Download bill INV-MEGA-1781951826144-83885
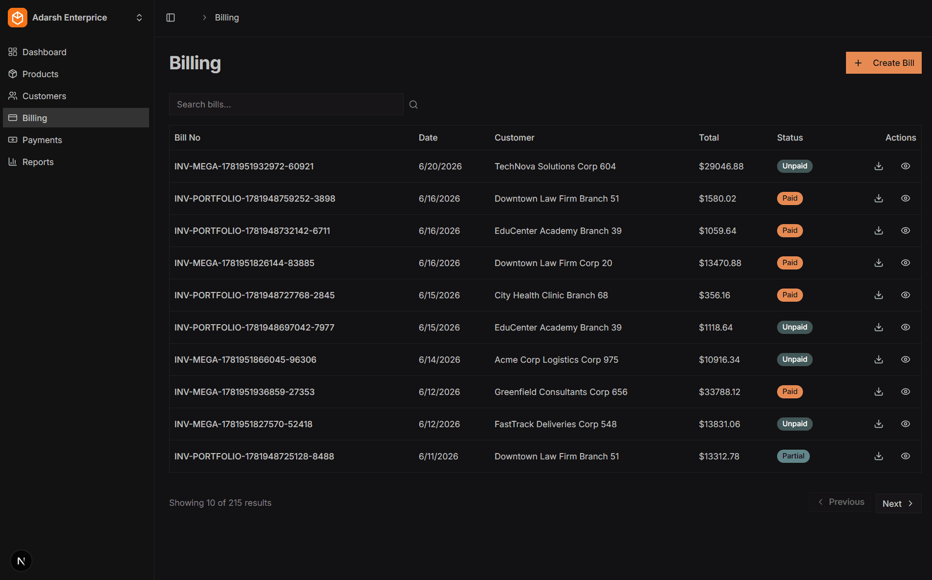 (x=879, y=263)
